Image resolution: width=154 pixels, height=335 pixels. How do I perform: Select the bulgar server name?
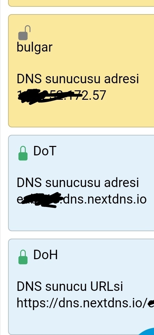[x=35, y=47]
